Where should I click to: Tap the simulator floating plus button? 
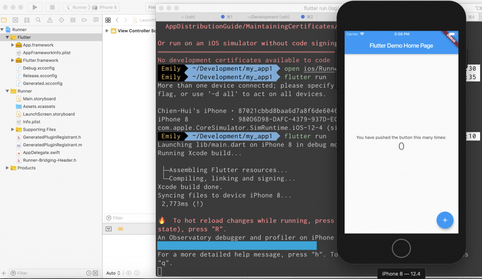pos(445,220)
